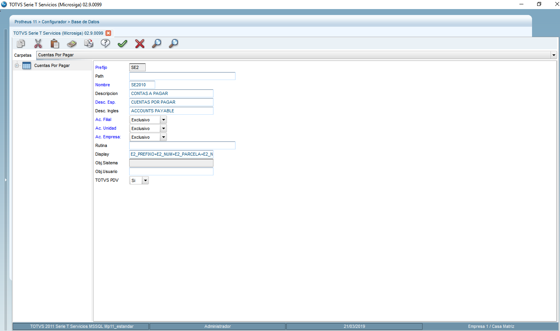560x331 pixels.
Task: Open the calculator tool icon
Action: point(72,43)
